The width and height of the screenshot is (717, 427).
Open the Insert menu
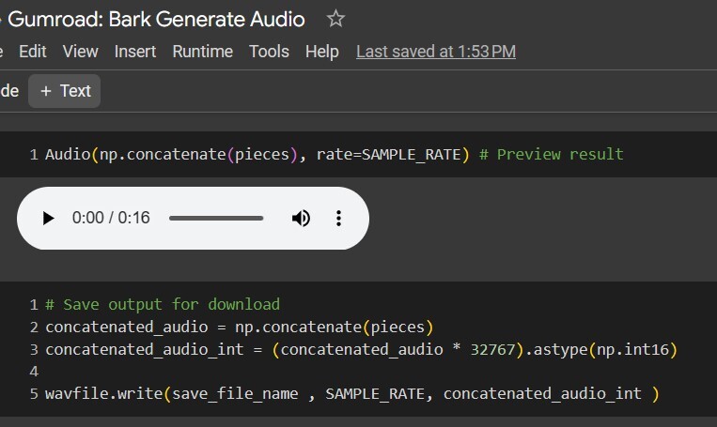[x=135, y=52]
